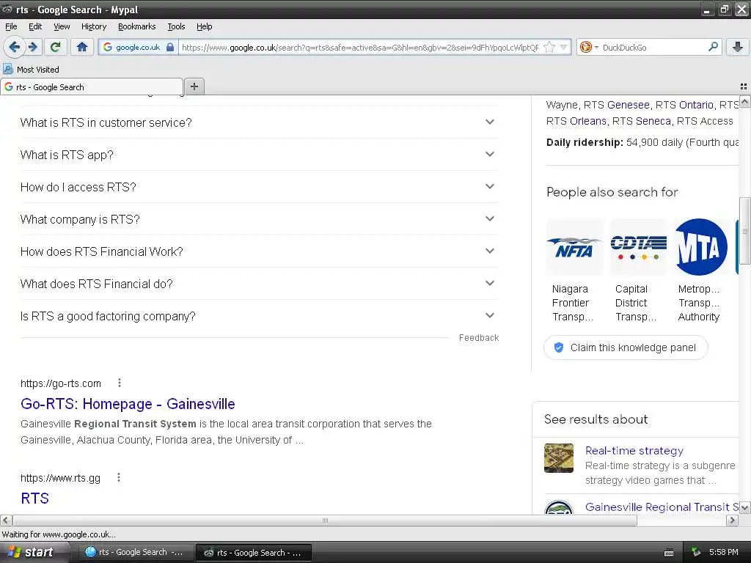
Task: Open the History menu
Action: pos(93,26)
